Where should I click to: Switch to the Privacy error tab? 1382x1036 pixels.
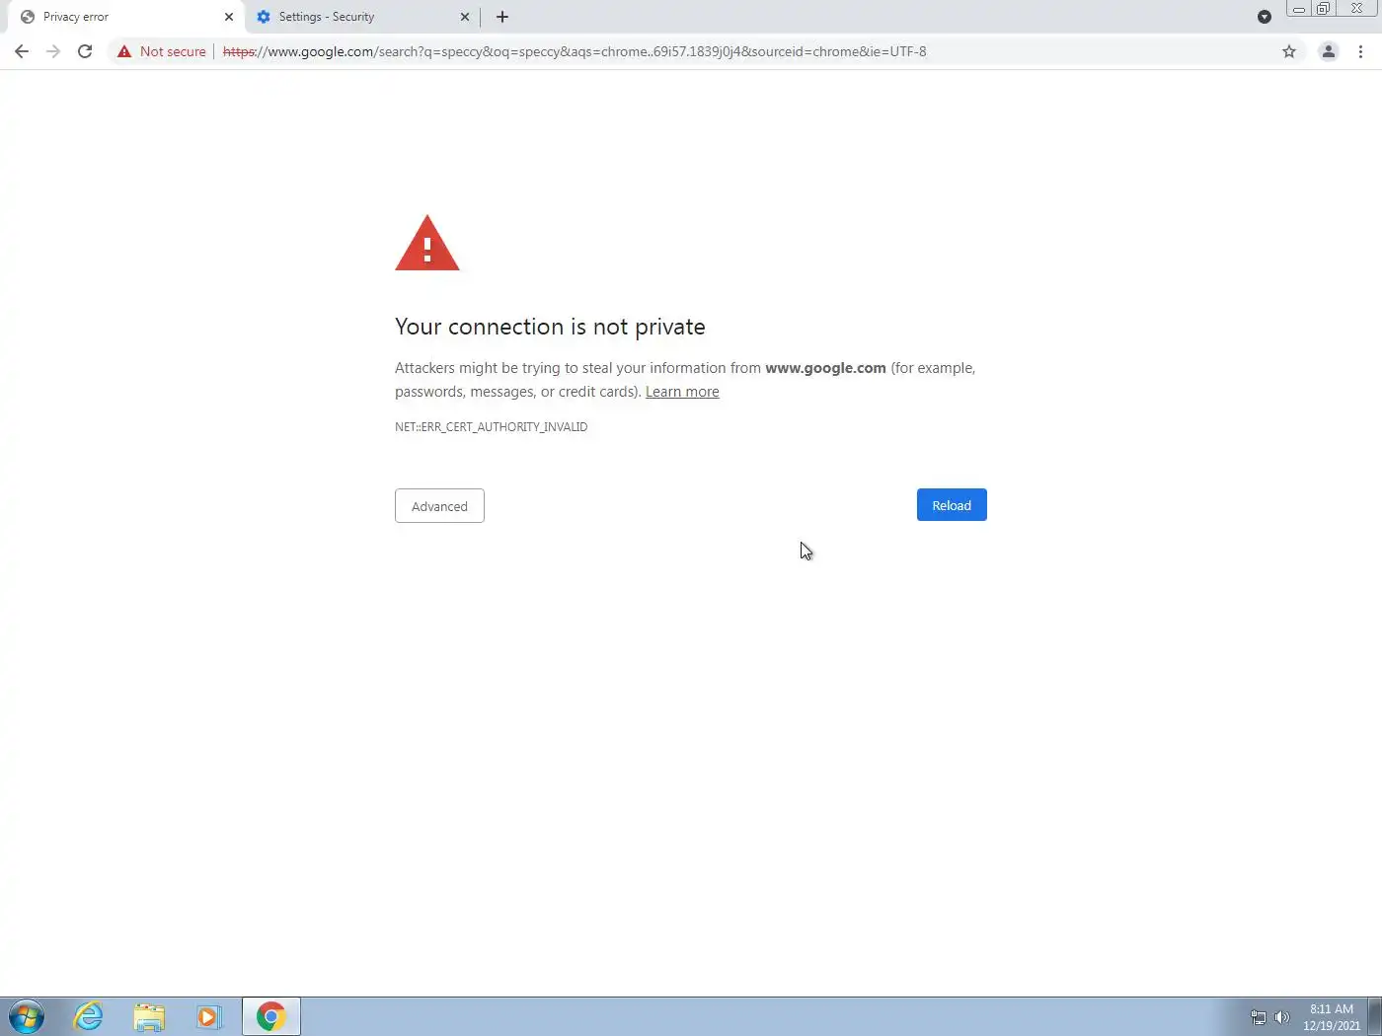(x=126, y=17)
